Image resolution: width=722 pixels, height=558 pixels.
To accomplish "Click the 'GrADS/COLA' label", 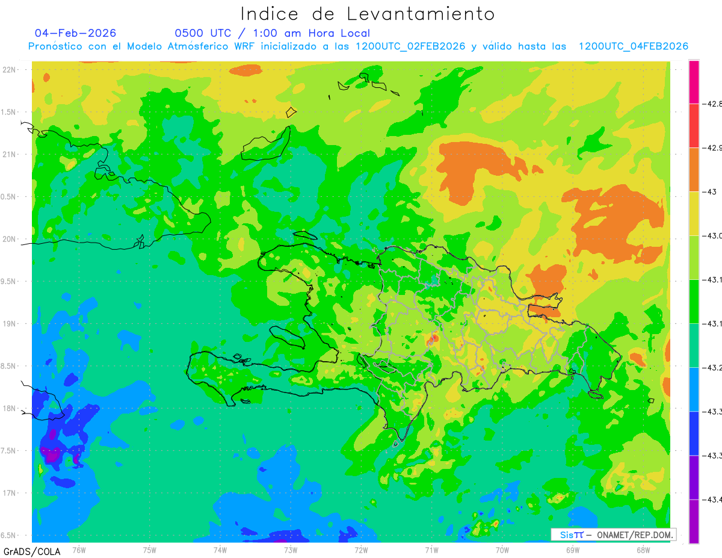I will (32, 551).
